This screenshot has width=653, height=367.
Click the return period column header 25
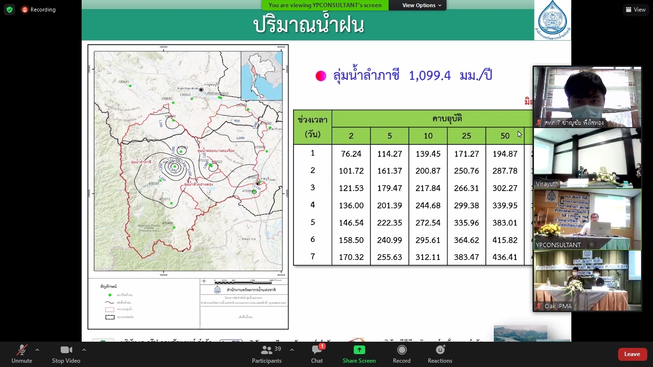(x=467, y=136)
